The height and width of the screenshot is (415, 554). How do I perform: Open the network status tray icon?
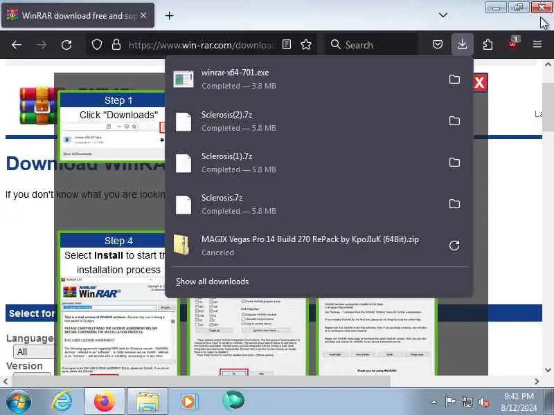(x=467, y=402)
